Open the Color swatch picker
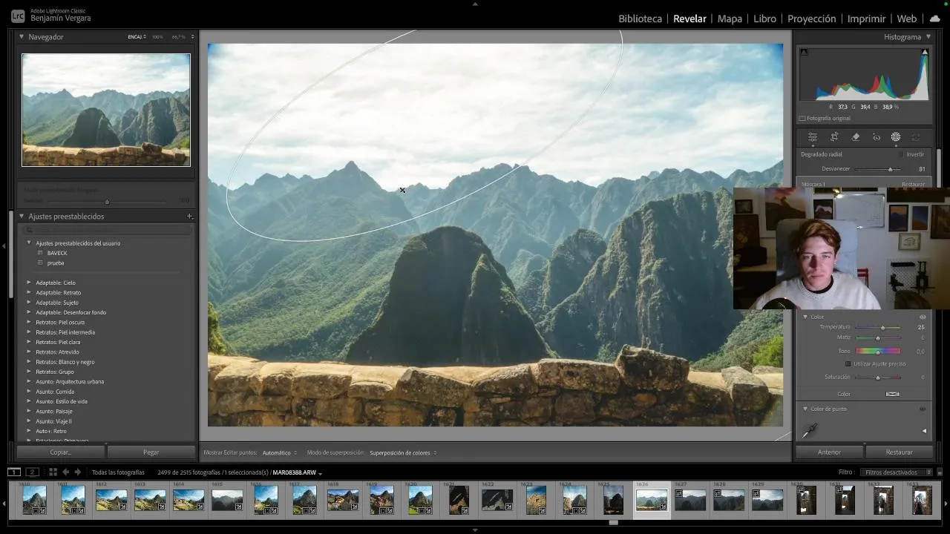950x534 pixels. tap(892, 394)
